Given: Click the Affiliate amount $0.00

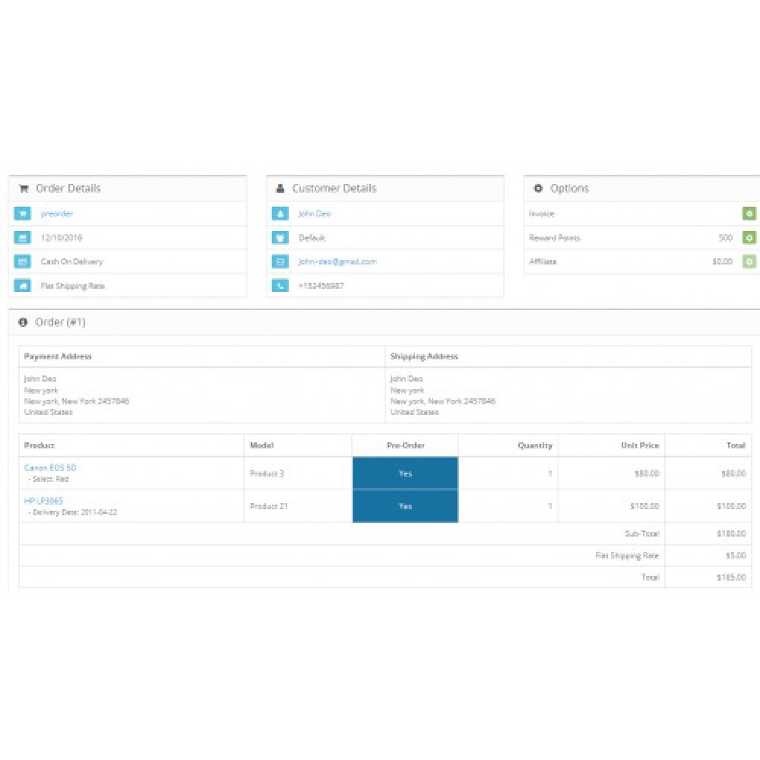Looking at the screenshot, I should click(x=722, y=261).
